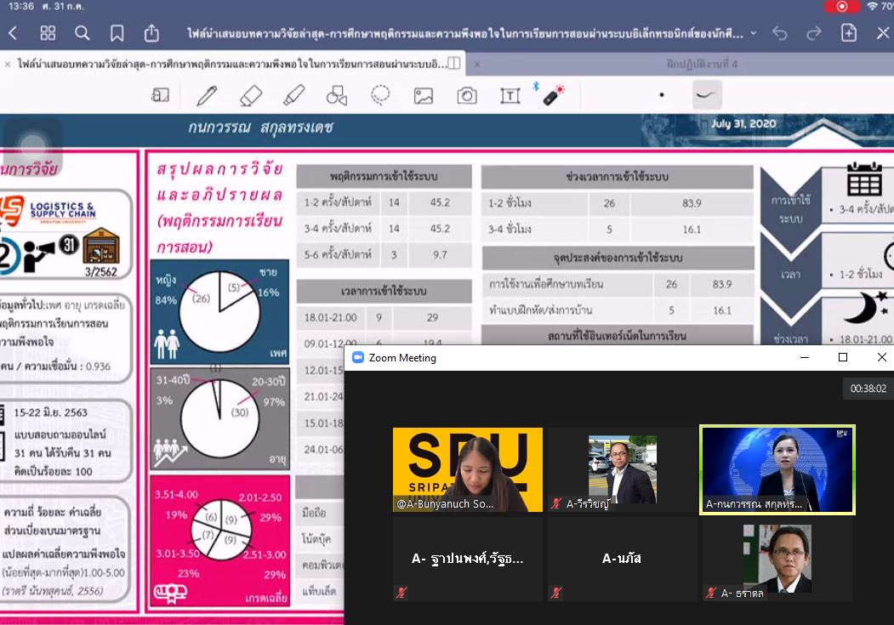The height and width of the screenshot is (625, 894).
Task: Select the @A-Bunyanuch So... video tile in Zoom
Action: [468, 469]
